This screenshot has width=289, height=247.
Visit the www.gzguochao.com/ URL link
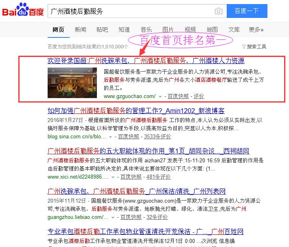point(129,96)
